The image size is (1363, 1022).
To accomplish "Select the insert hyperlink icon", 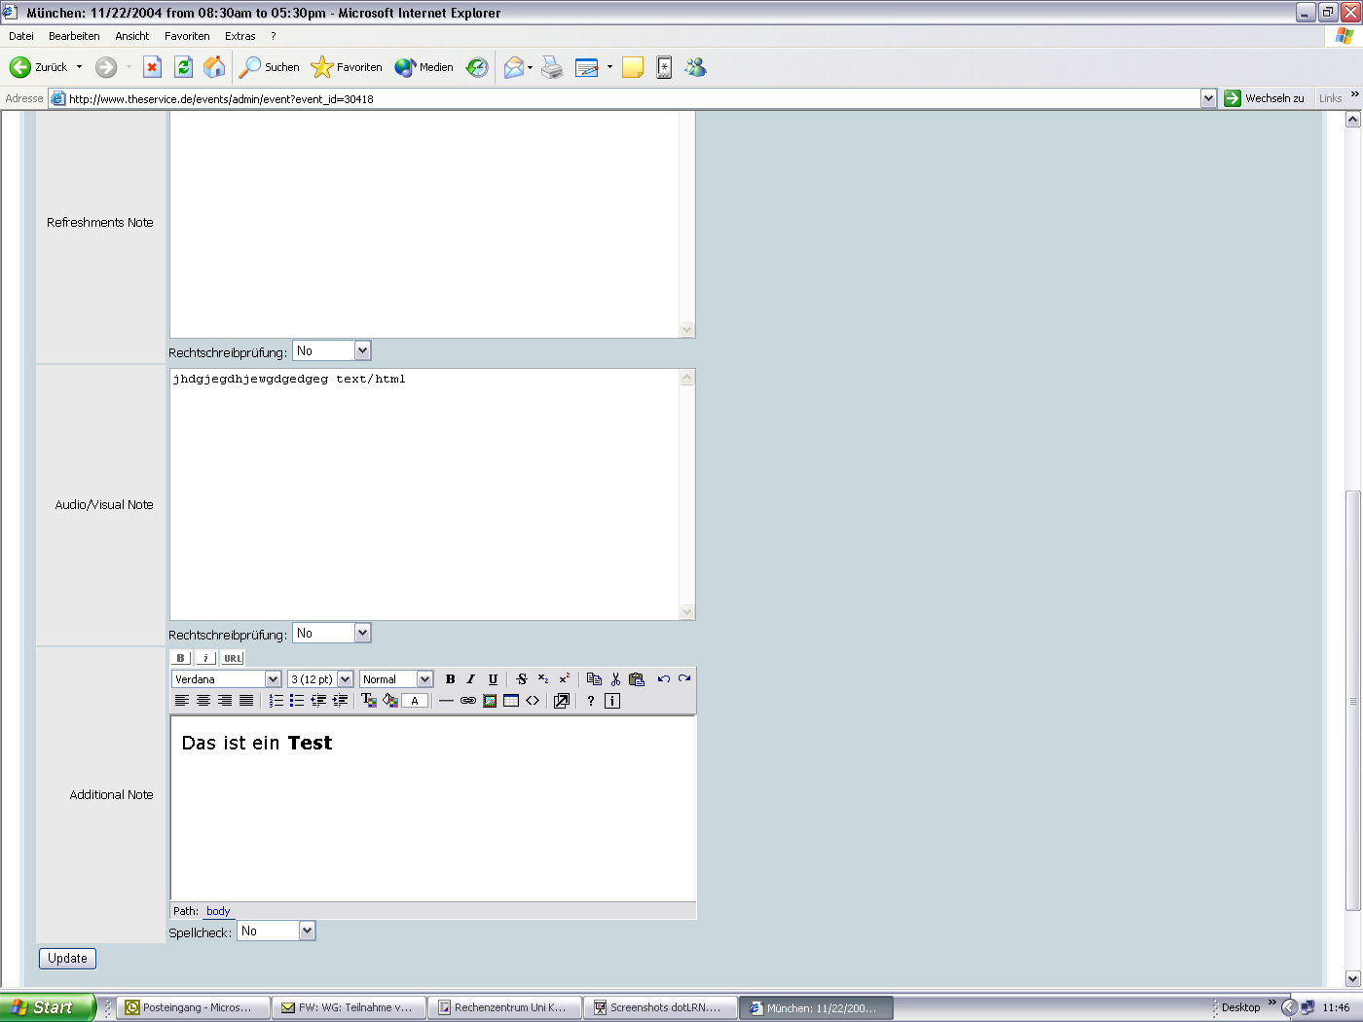I will click(467, 700).
